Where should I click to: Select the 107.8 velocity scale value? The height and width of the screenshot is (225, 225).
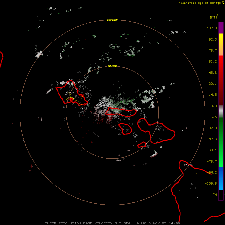click(212, 28)
